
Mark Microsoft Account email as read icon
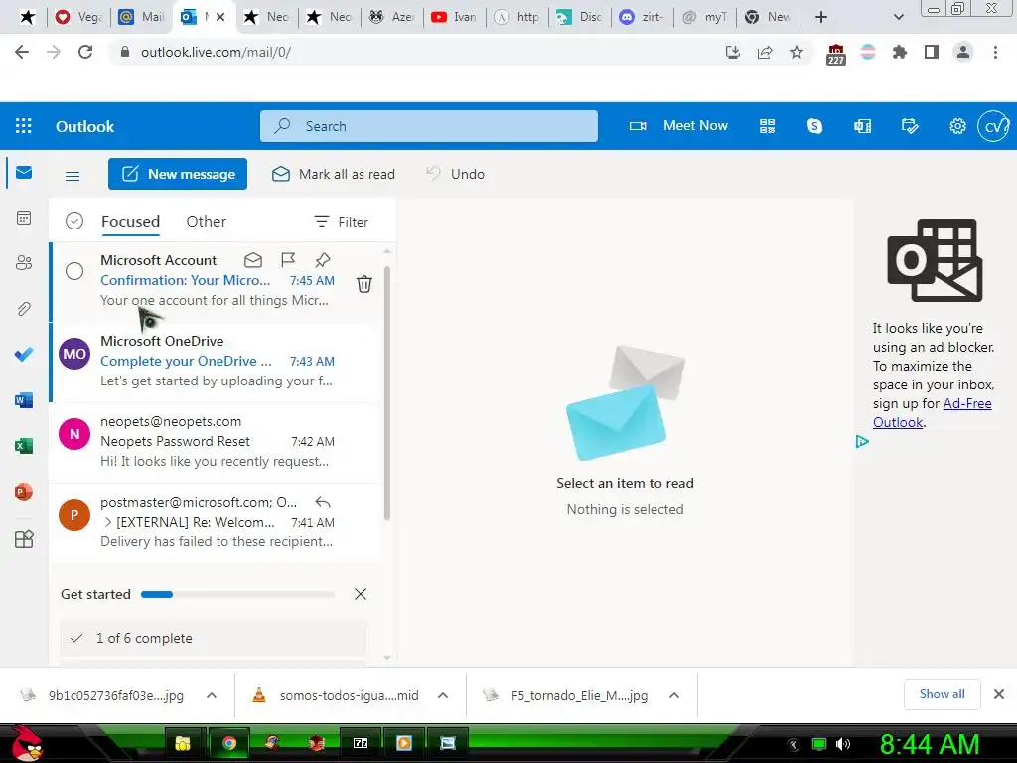(x=253, y=260)
